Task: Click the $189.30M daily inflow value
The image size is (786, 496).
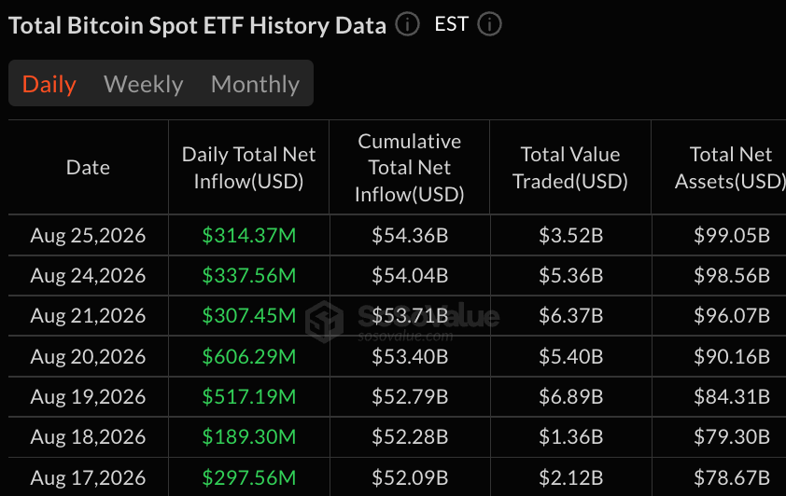Action: coord(249,437)
